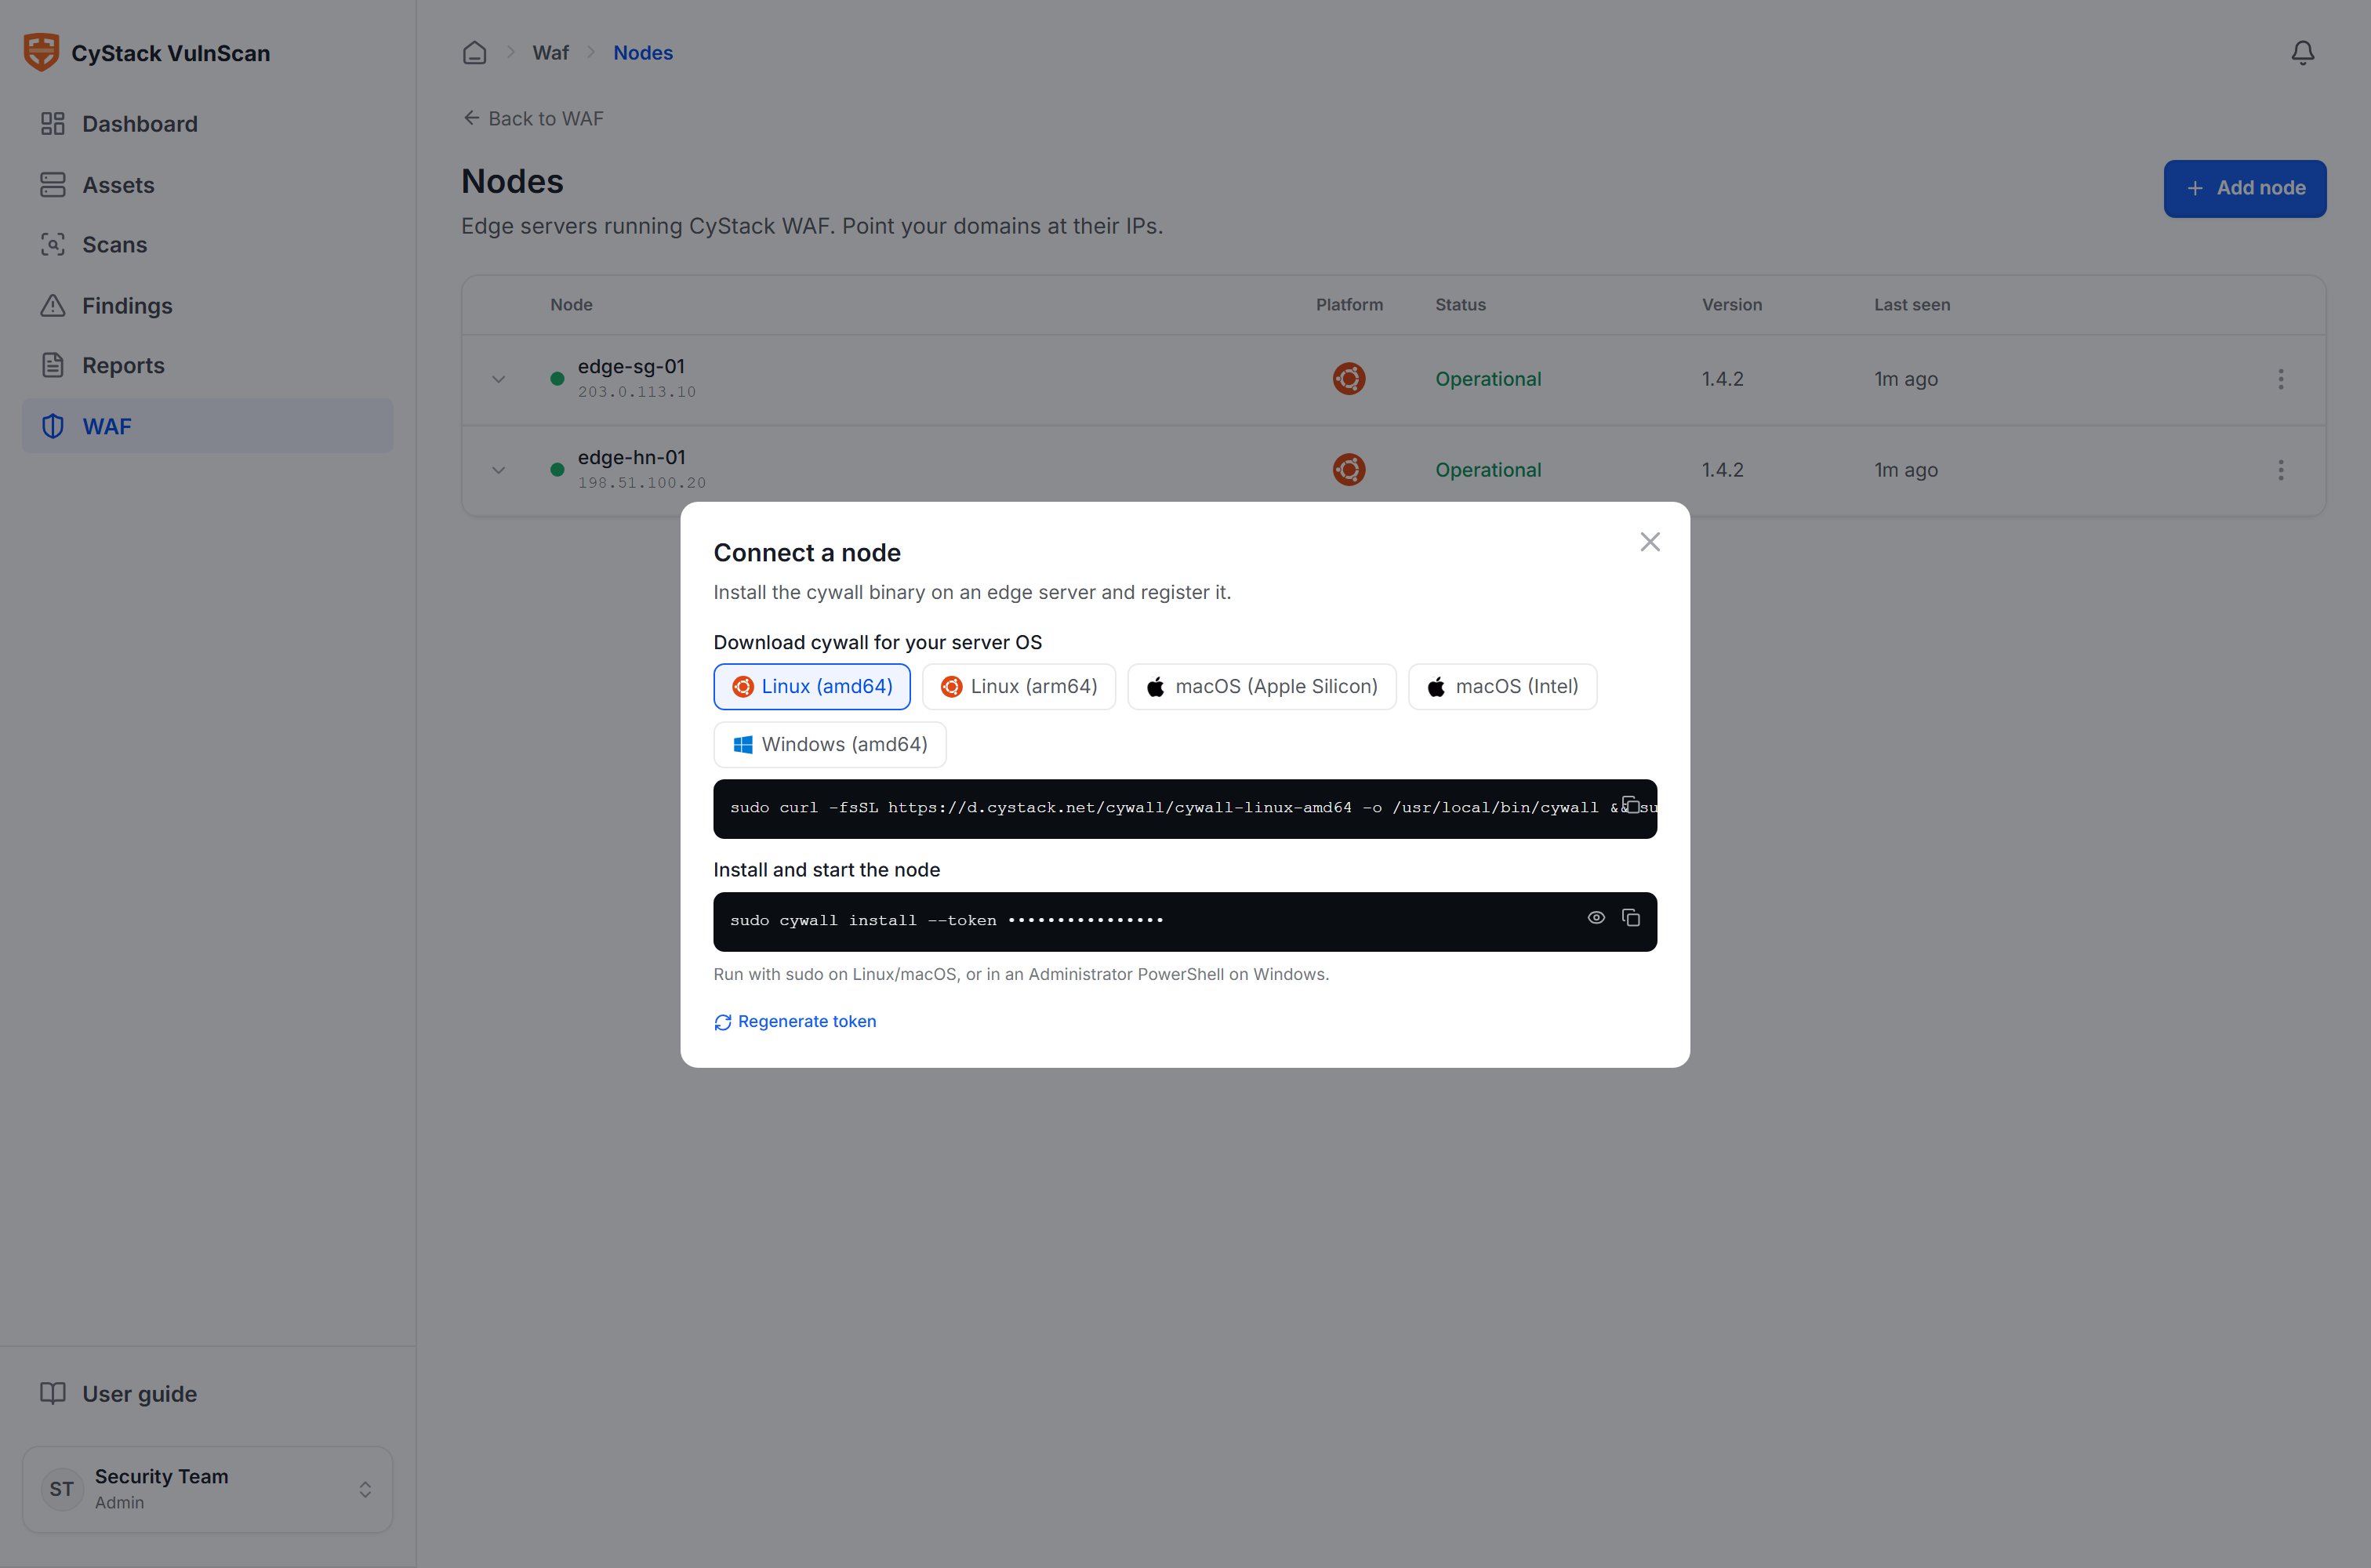Click the edge-hn-01 node name
Image resolution: width=2371 pixels, height=1568 pixels.
pyautogui.click(x=632, y=458)
